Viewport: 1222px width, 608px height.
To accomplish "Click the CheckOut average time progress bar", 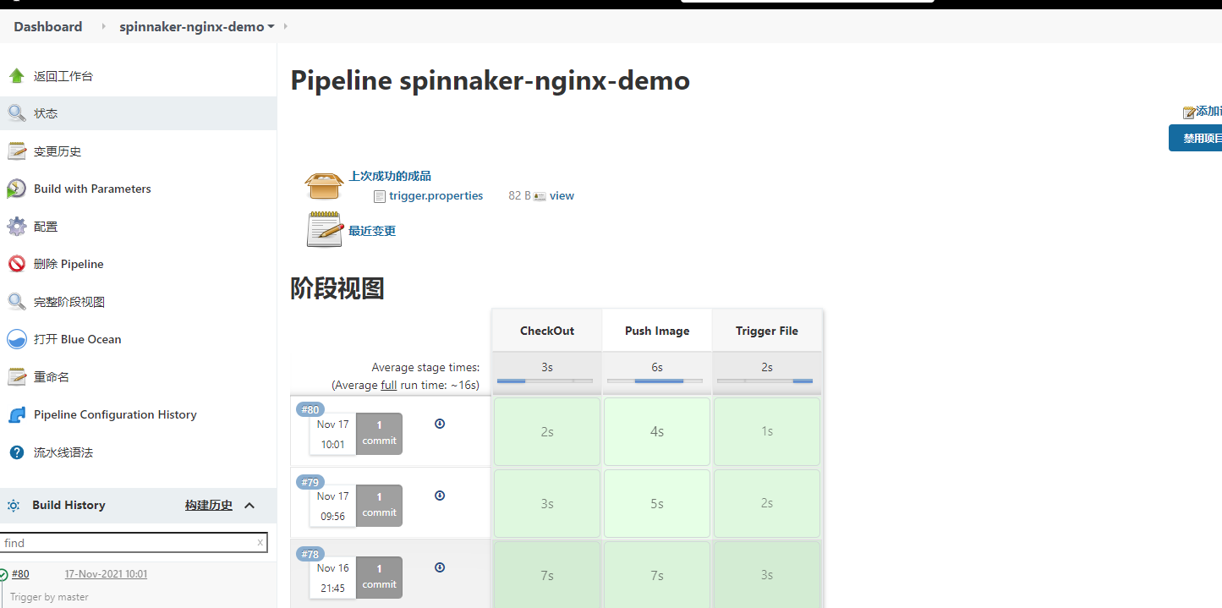I will point(546,381).
